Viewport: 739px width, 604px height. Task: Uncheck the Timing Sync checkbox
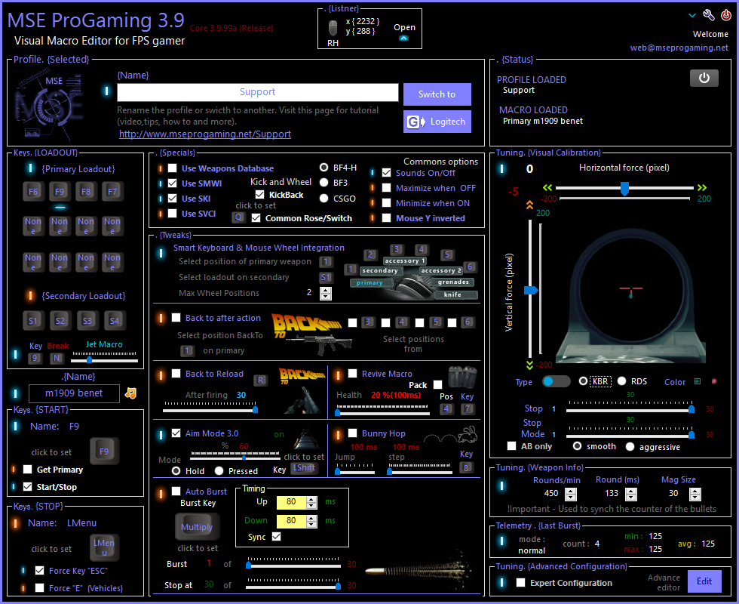pos(276,537)
